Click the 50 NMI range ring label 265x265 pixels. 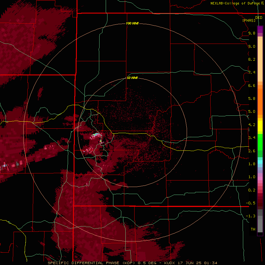click(132, 78)
